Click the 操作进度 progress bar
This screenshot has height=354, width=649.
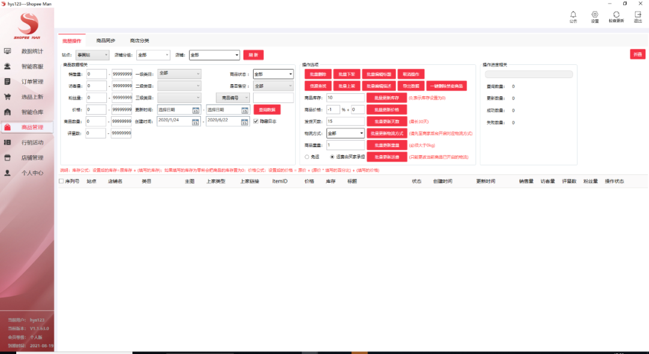click(529, 75)
